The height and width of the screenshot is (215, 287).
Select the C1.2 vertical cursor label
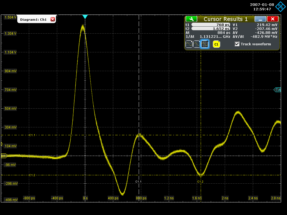point(200,181)
